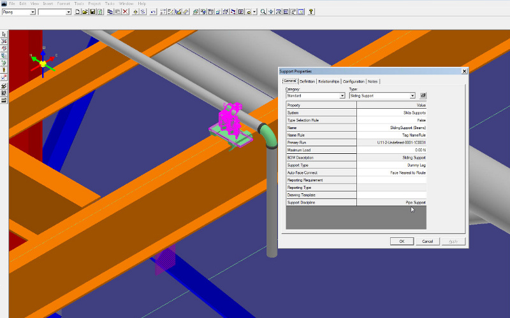Open the Window menu

point(126,4)
